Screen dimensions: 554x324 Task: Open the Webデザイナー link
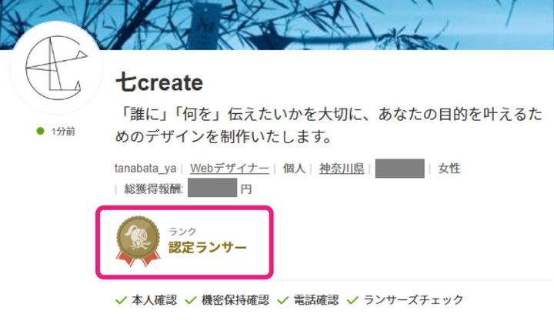tap(229, 169)
